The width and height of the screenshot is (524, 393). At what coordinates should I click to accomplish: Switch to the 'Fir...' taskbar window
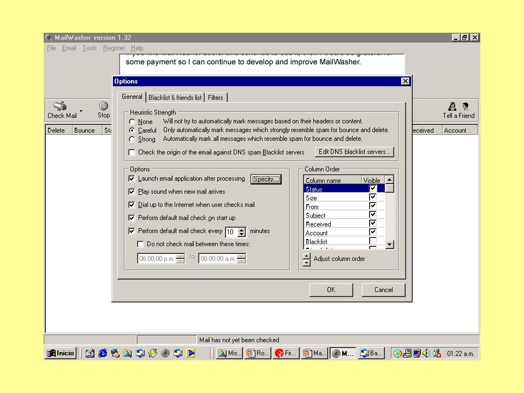click(x=286, y=353)
